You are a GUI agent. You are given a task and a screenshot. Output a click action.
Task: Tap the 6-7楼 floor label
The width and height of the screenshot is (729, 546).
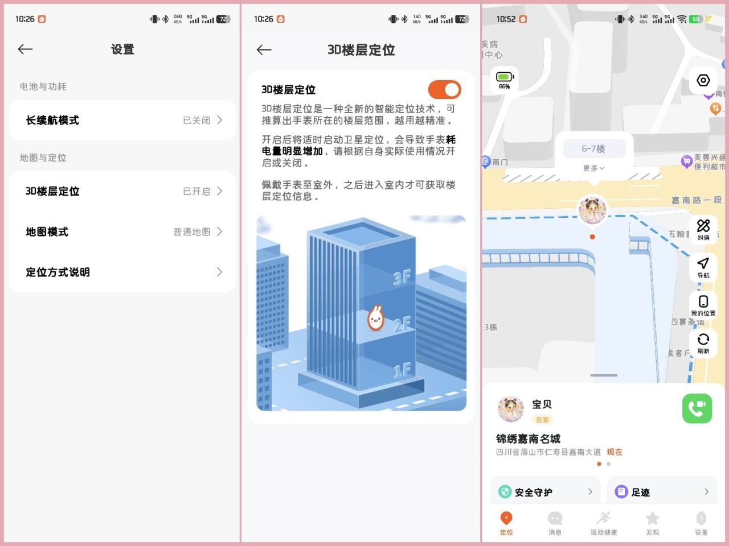pyautogui.click(x=594, y=148)
